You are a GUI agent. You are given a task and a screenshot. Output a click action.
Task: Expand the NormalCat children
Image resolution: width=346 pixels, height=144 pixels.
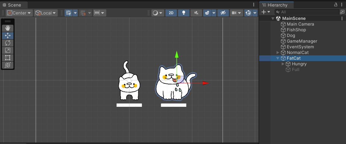pos(278,53)
